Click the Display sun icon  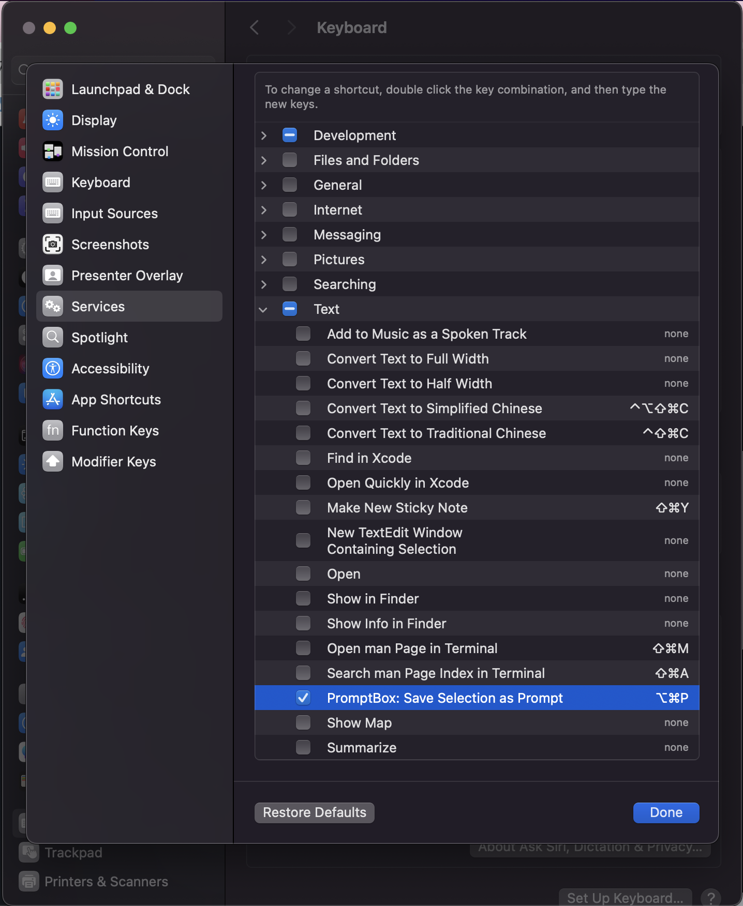53,120
